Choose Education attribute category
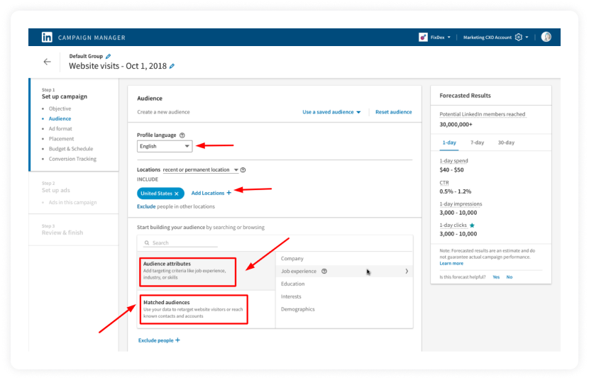Screen dimensions: 589x380 [292, 284]
